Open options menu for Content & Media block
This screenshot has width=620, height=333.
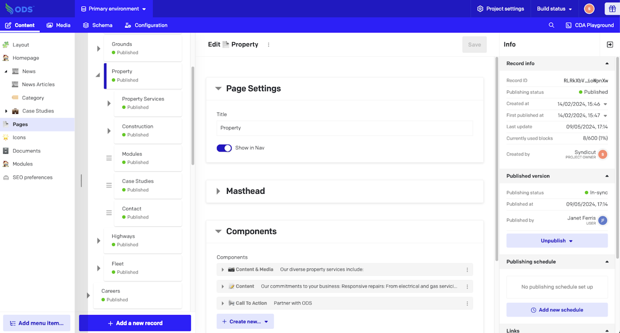click(x=467, y=270)
